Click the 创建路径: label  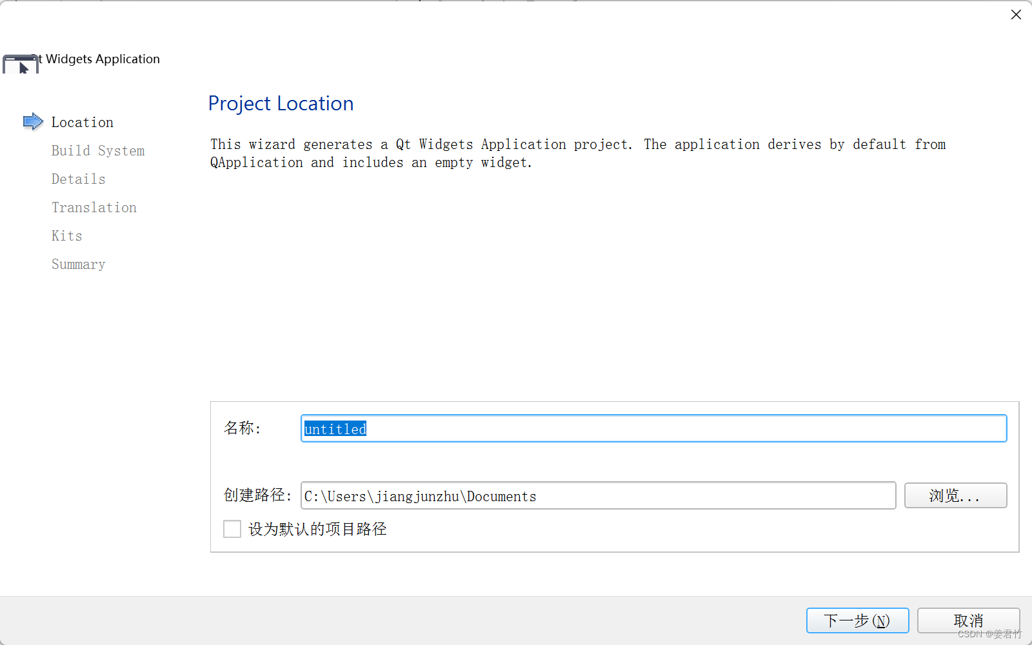[x=257, y=495]
